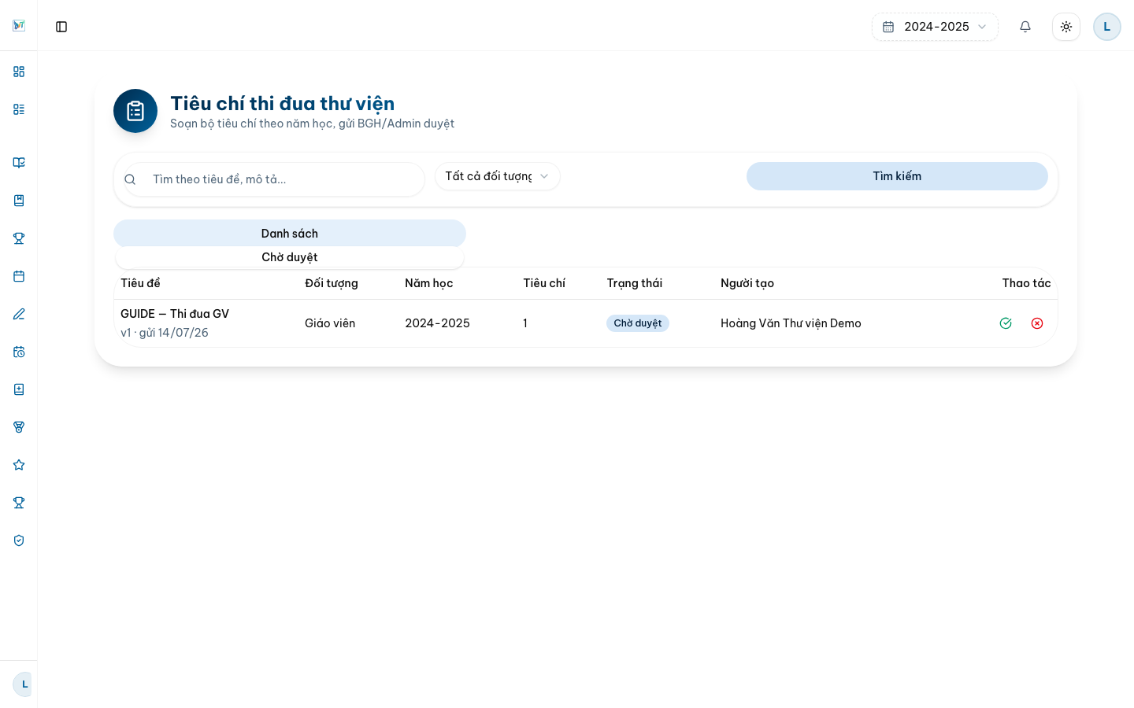1134x708 pixels.
Task: Click Hoàng Văn Thư viện Demo creator cell
Action: (791, 323)
